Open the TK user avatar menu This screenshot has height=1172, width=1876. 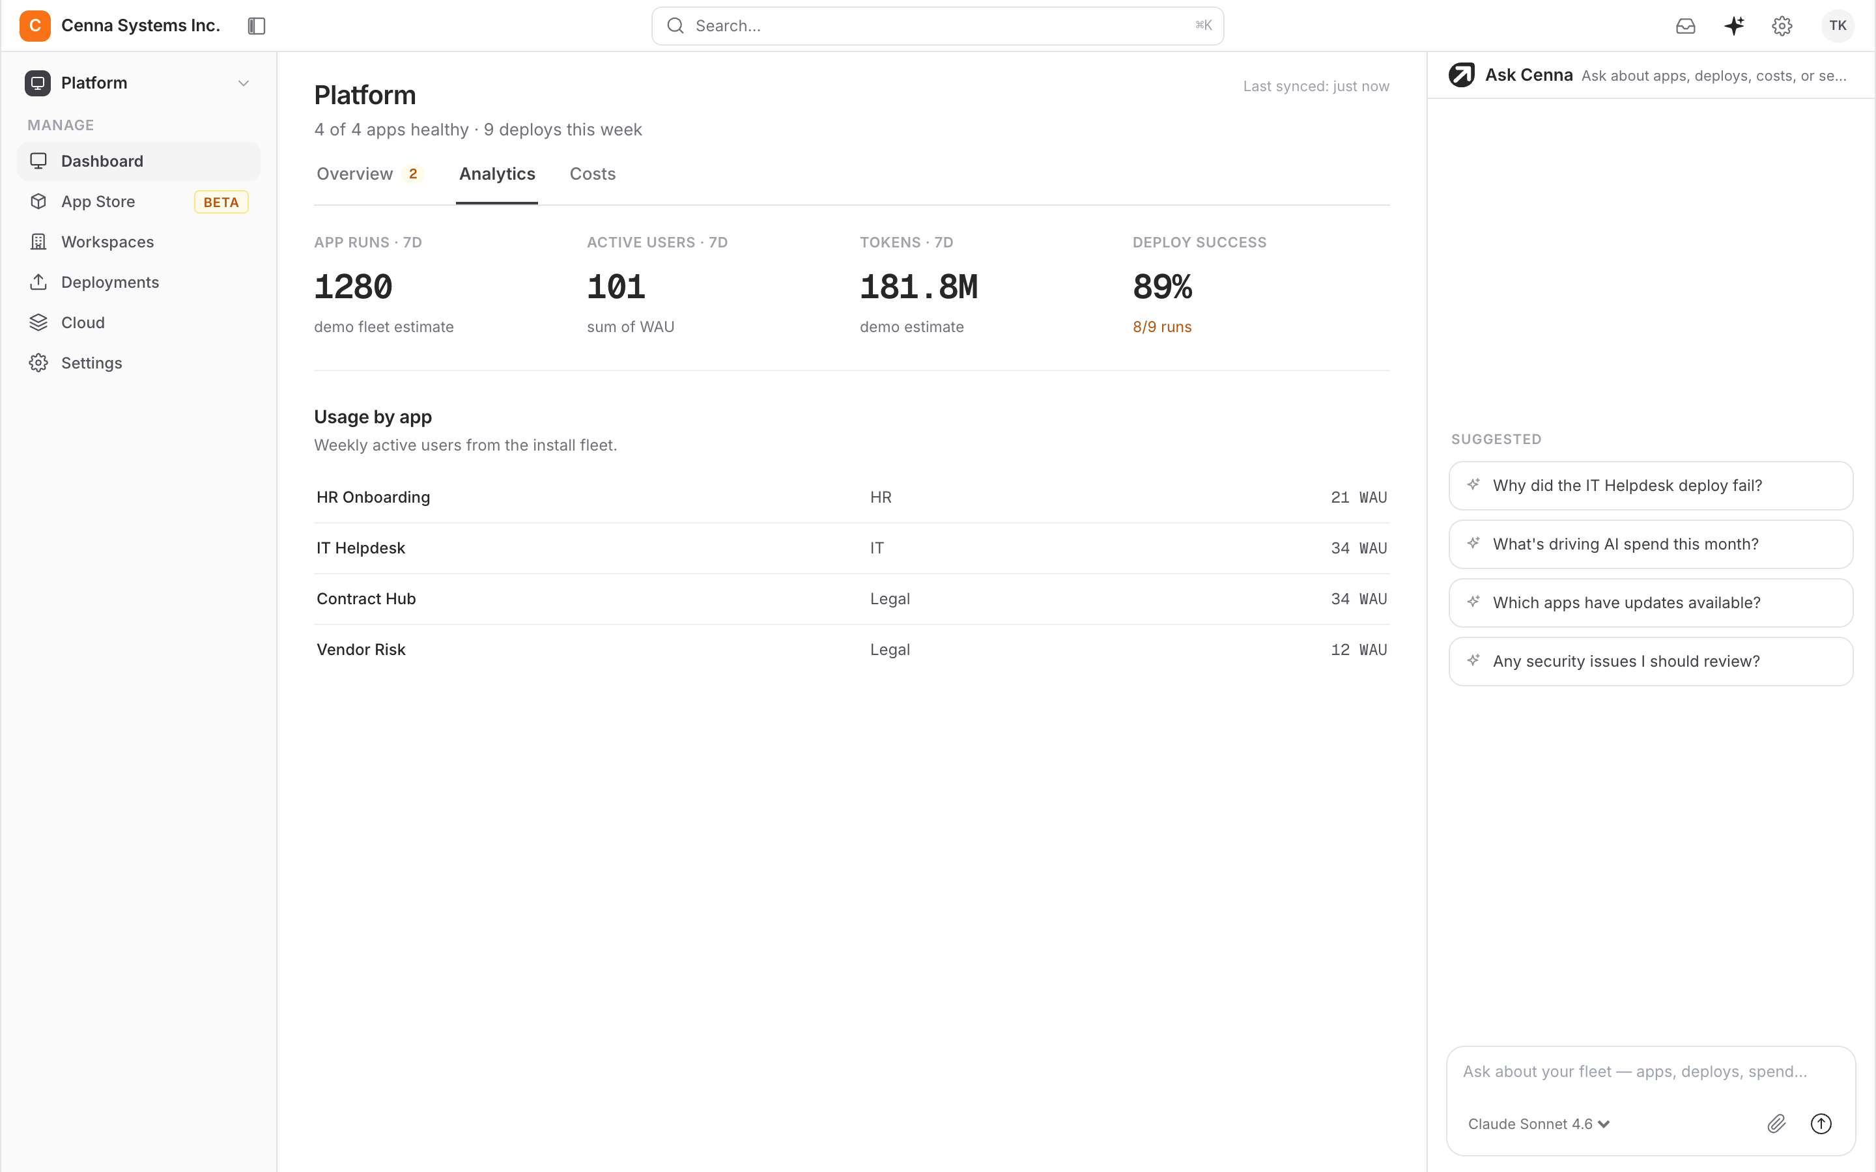pyautogui.click(x=1838, y=25)
